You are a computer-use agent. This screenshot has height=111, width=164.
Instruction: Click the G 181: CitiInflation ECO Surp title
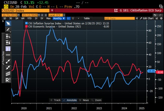tap(141, 10)
